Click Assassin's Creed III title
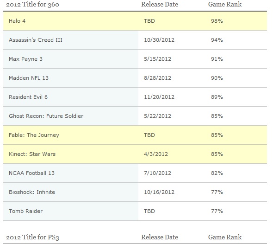This screenshot has height=244, width=273. [36, 40]
